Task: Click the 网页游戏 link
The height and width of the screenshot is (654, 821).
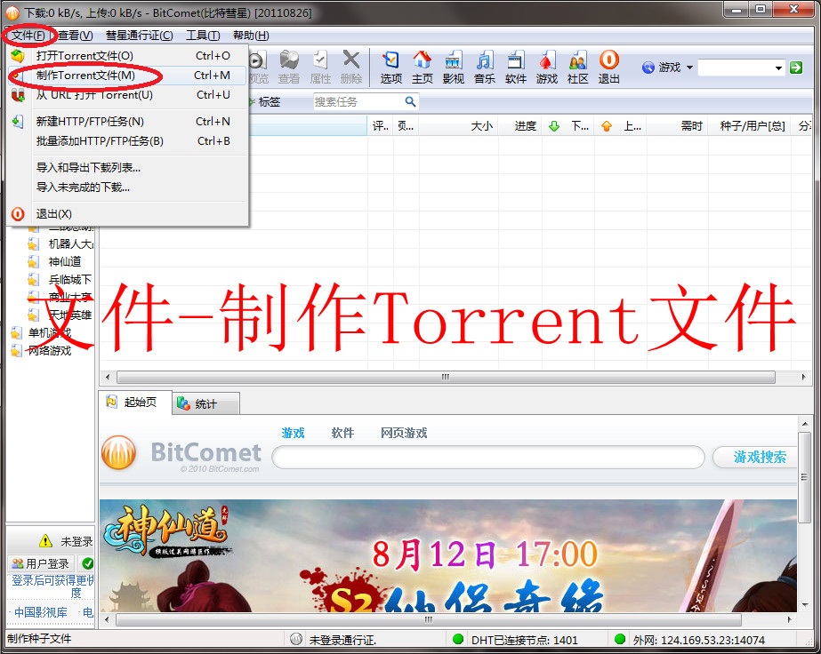Action: coord(404,433)
